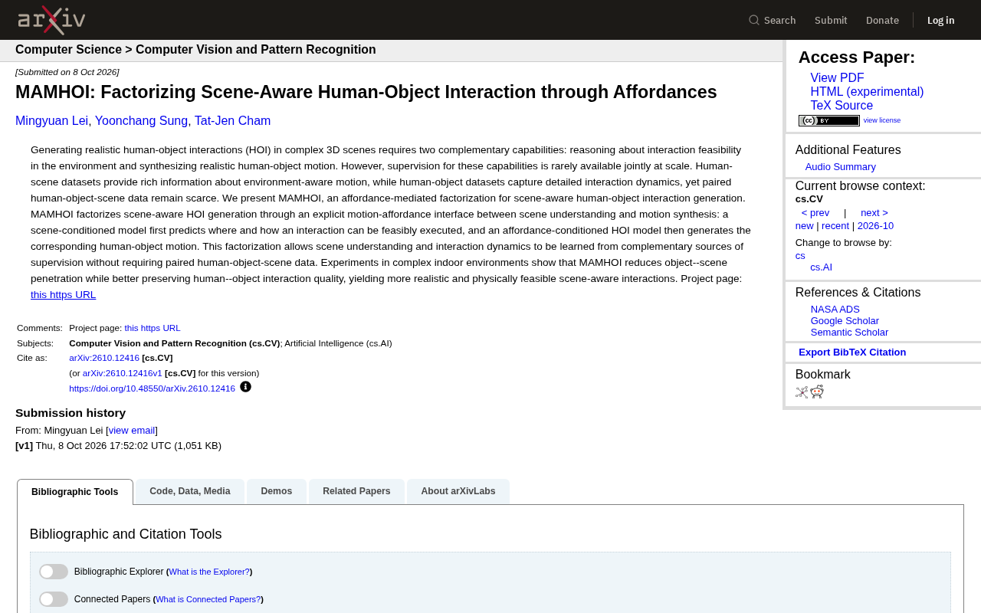Screen dimensions: 981x613
Task: Click the view license link
Action: (x=882, y=120)
